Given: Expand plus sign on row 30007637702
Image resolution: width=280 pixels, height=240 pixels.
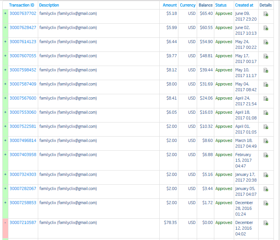Looking at the screenshot, I should (x=5, y=13).
